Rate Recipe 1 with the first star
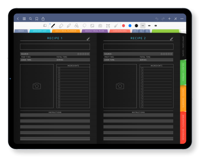 pos(78,54)
